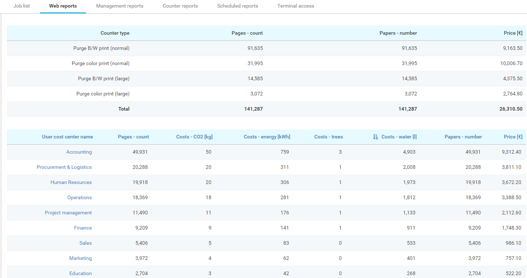Open the Finance cost center link

(83, 228)
